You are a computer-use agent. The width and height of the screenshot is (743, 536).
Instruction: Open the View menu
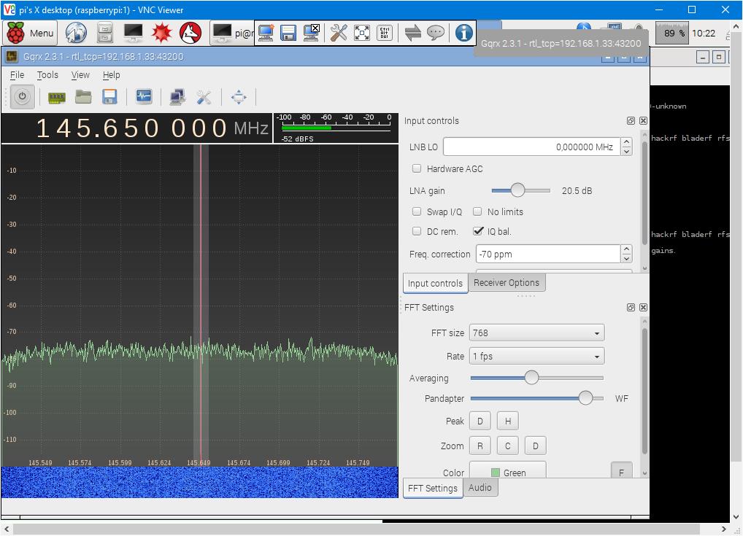(x=80, y=75)
